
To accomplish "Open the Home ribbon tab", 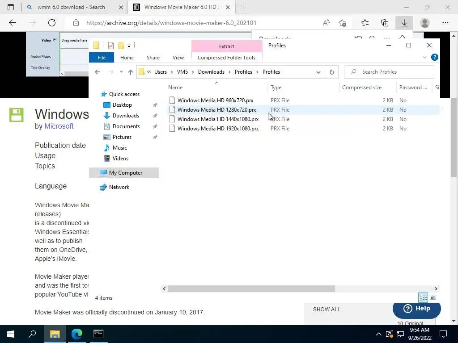I will (127, 58).
